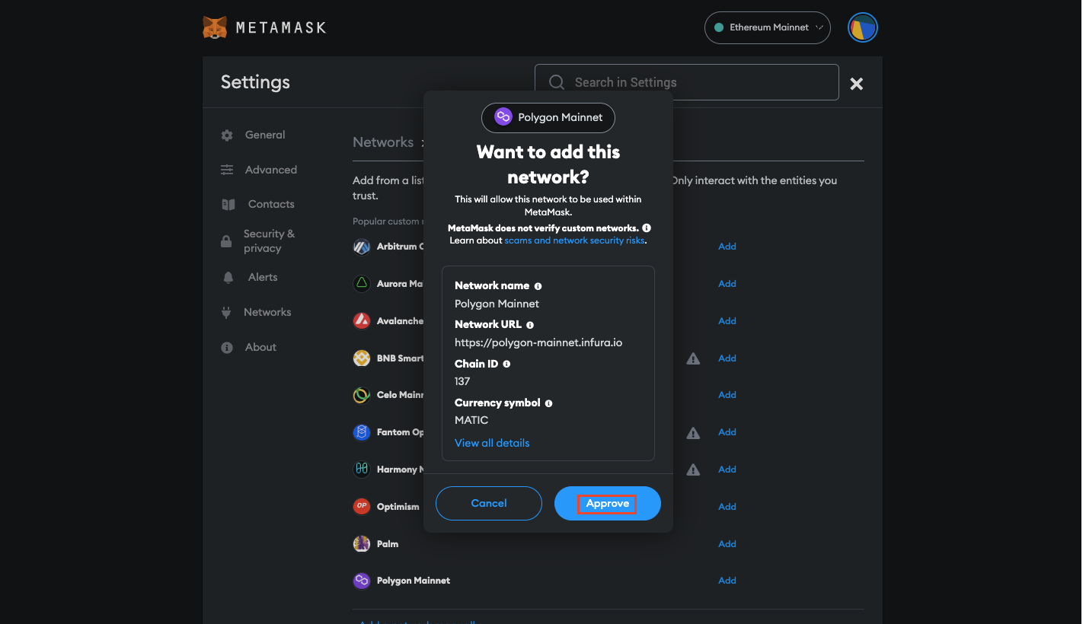Approve adding the Polygon Mainnet network

(x=607, y=503)
